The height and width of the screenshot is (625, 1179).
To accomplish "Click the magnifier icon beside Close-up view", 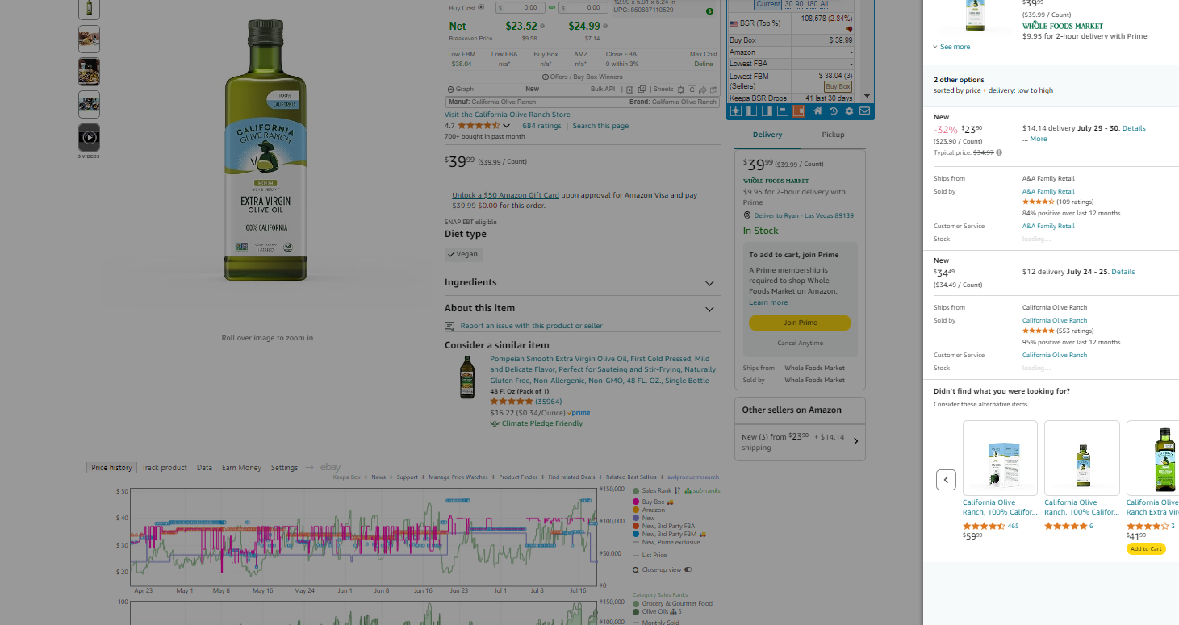I will 637,569.
